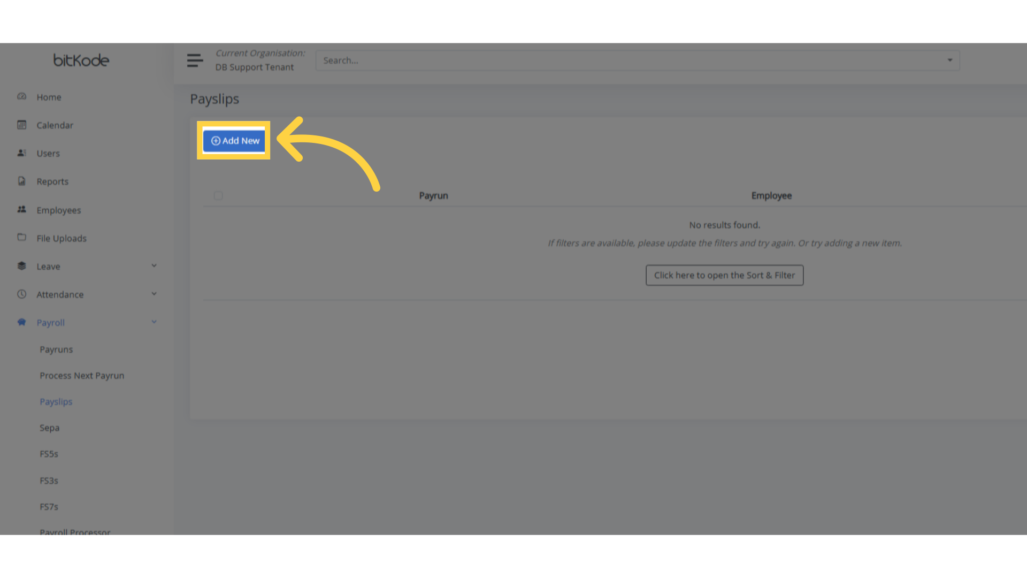
Task: Open the Sort & Filter panel
Action: (724, 275)
